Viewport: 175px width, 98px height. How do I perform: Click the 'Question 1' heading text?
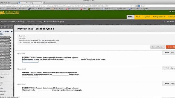[x=22, y=54]
